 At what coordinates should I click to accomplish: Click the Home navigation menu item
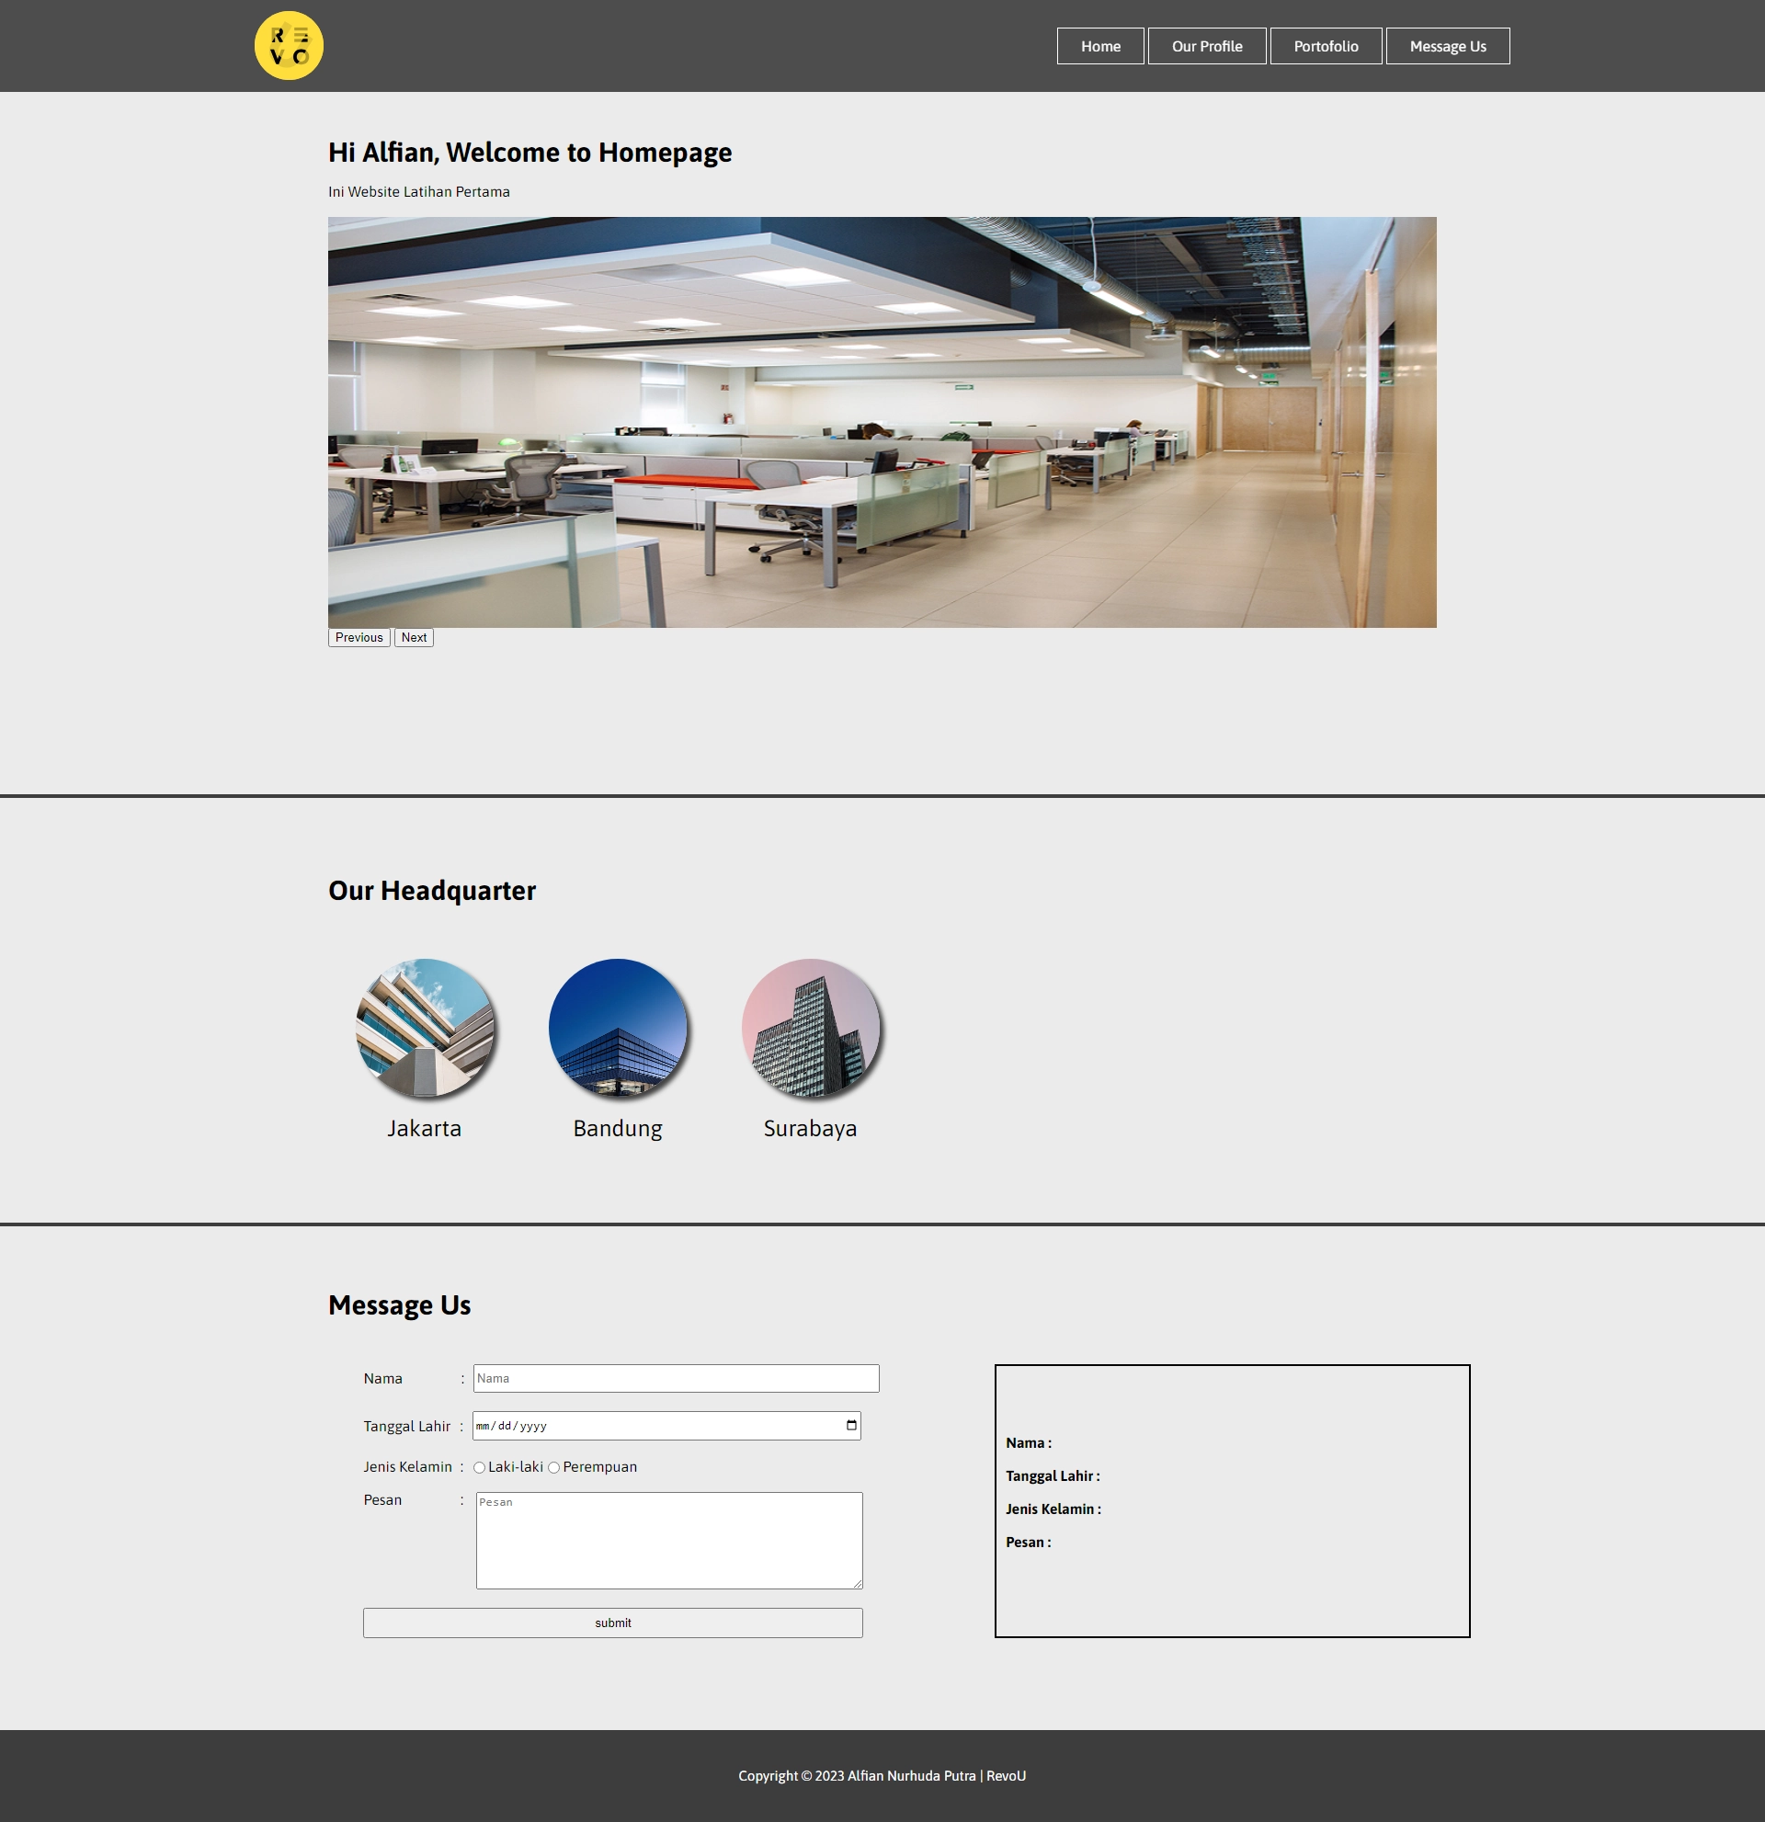click(x=1101, y=46)
